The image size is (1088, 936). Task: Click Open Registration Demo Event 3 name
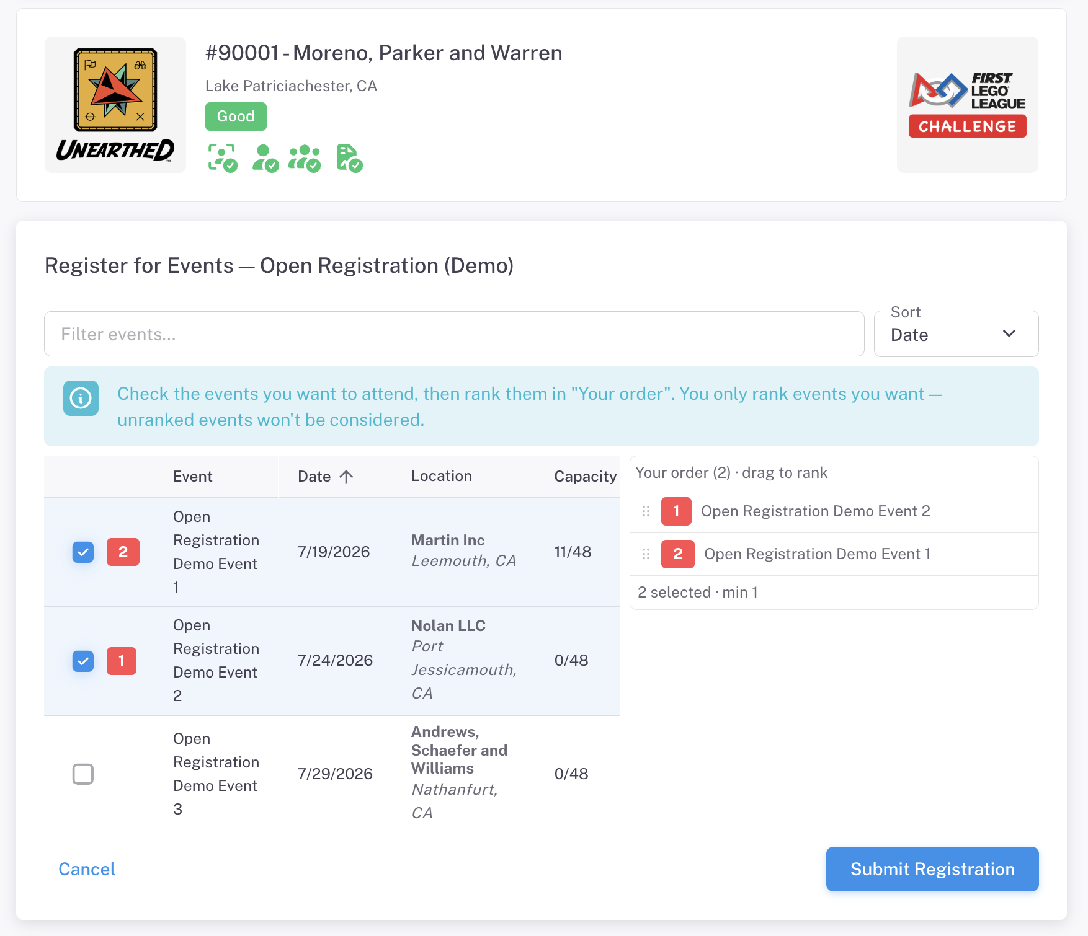pyautogui.click(x=216, y=774)
